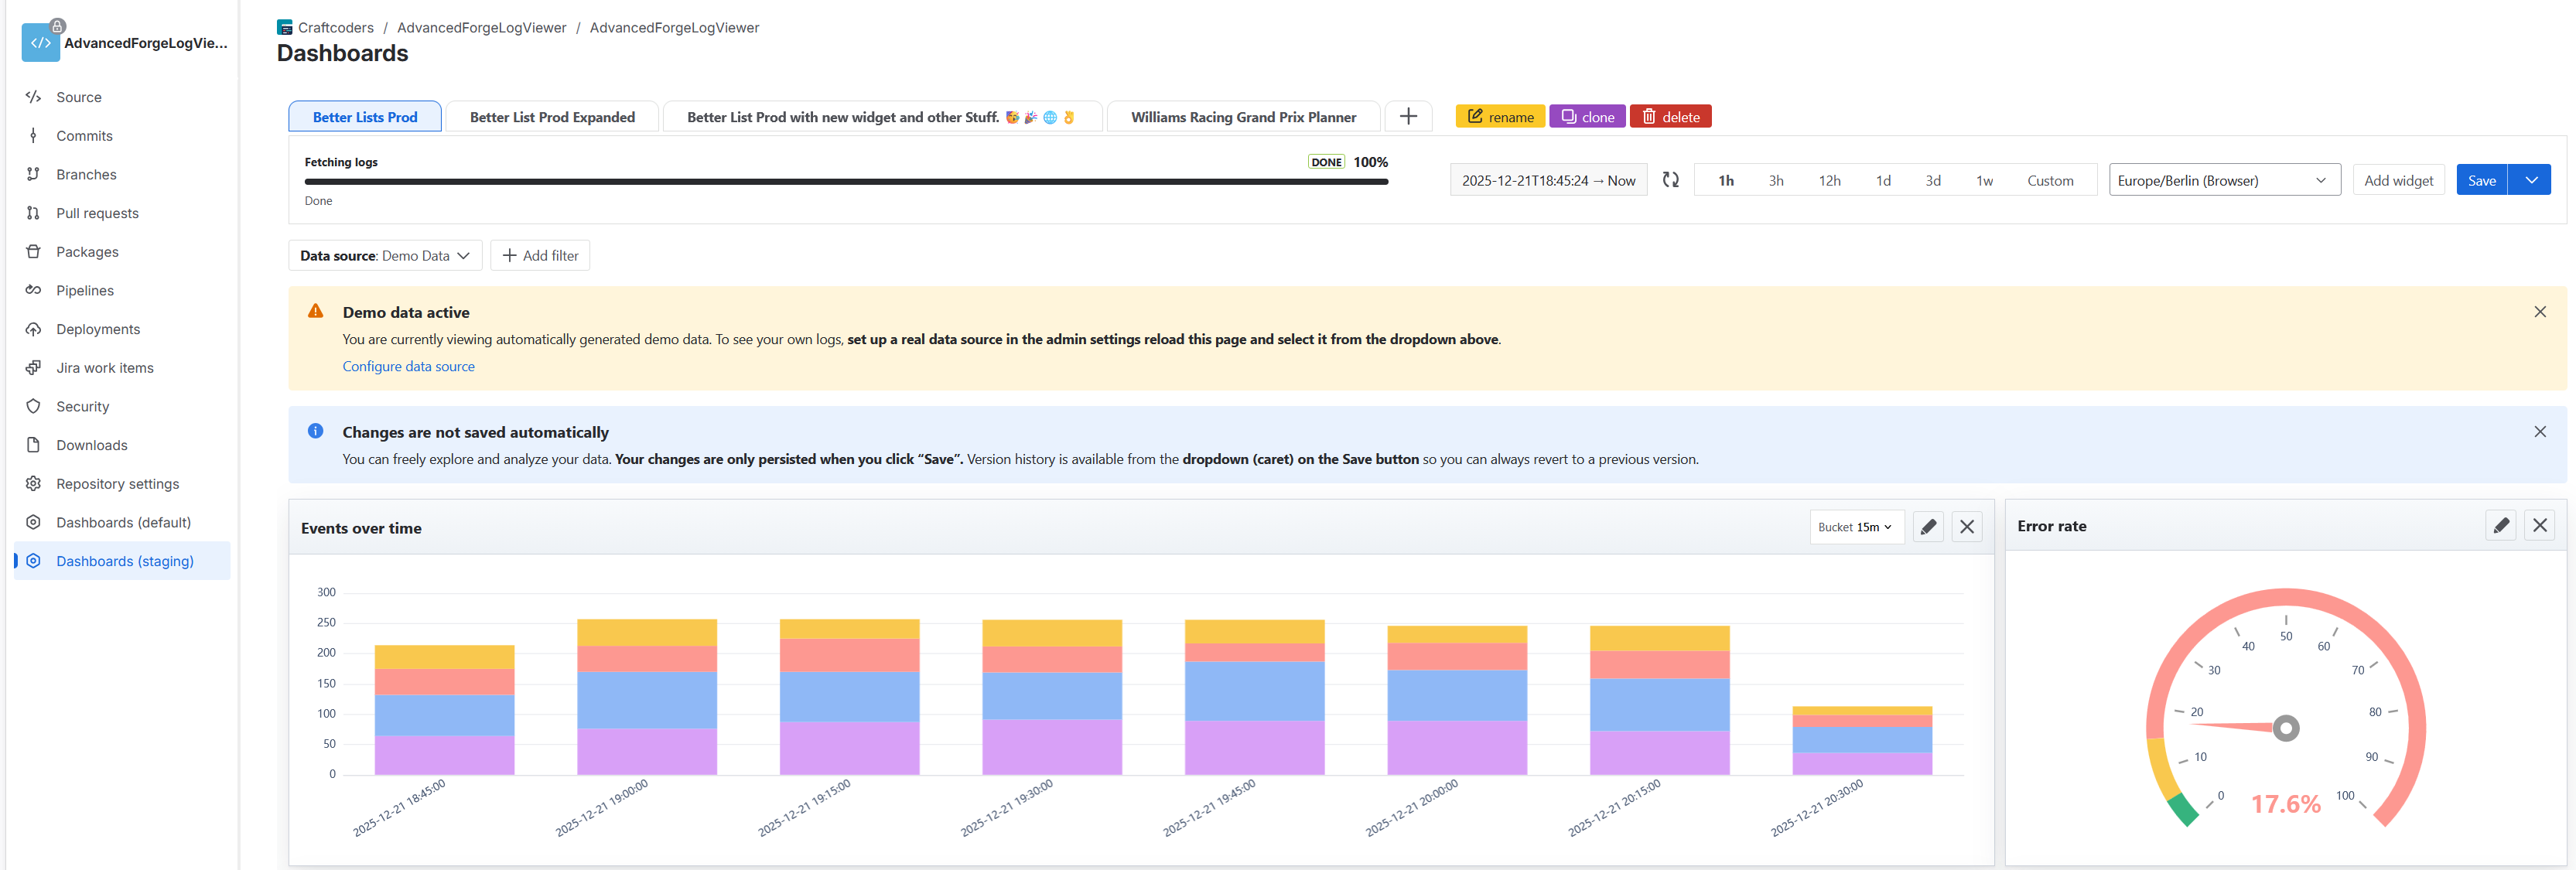Open Save button version caret
Image resolution: width=2576 pixels, height=870 pixels.
2530,180
